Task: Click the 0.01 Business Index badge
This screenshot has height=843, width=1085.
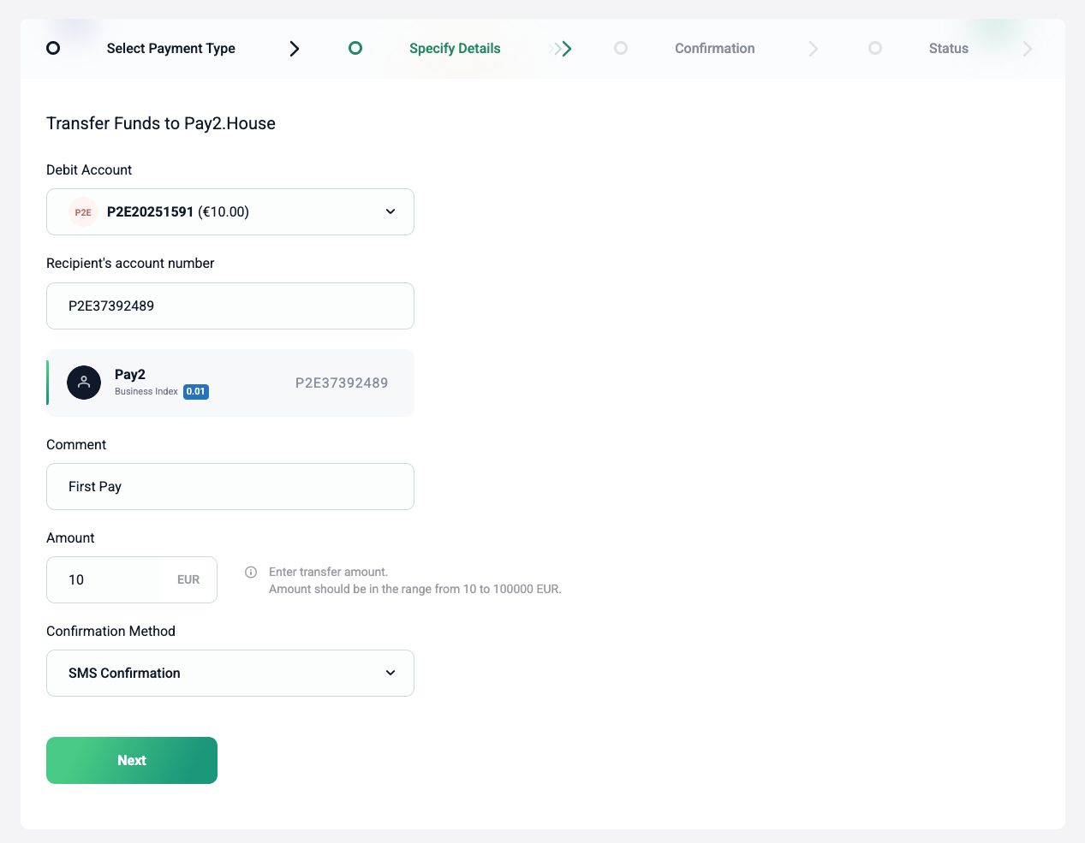Action: pyautogui.click(x=196, y=392)
